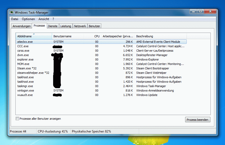Select the atieclxx.exe process row
Image resolution: width=225 pixels, height=145 pixels.
coord(101,42)
